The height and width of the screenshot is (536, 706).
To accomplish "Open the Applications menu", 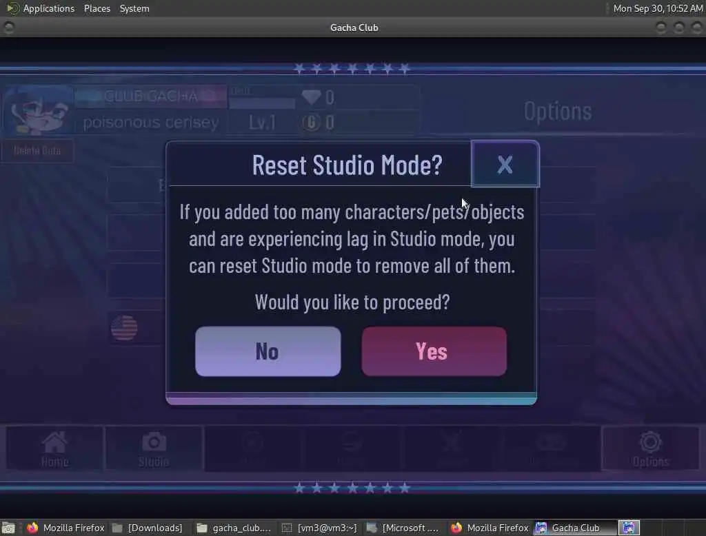I will pyautogui.click(x=49, y=8).
